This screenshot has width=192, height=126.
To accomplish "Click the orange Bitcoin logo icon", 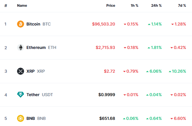I will pyautogui.click(x=21, y=24).
